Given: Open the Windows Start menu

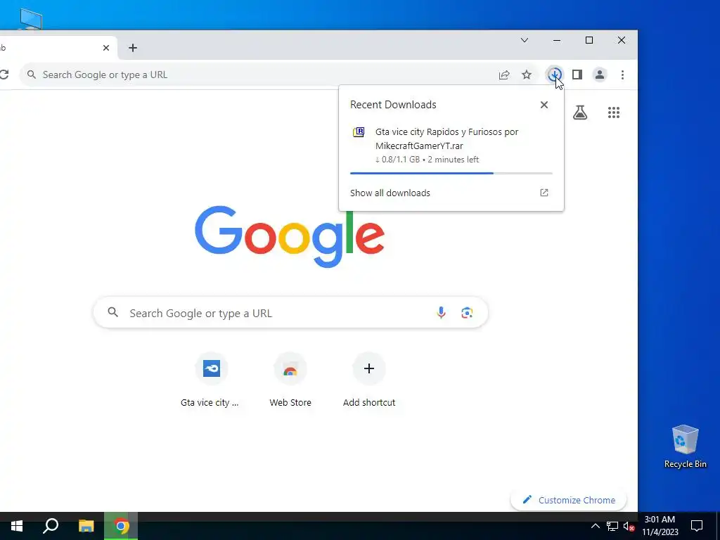Looking at the screenshot, I should [17, 526].
